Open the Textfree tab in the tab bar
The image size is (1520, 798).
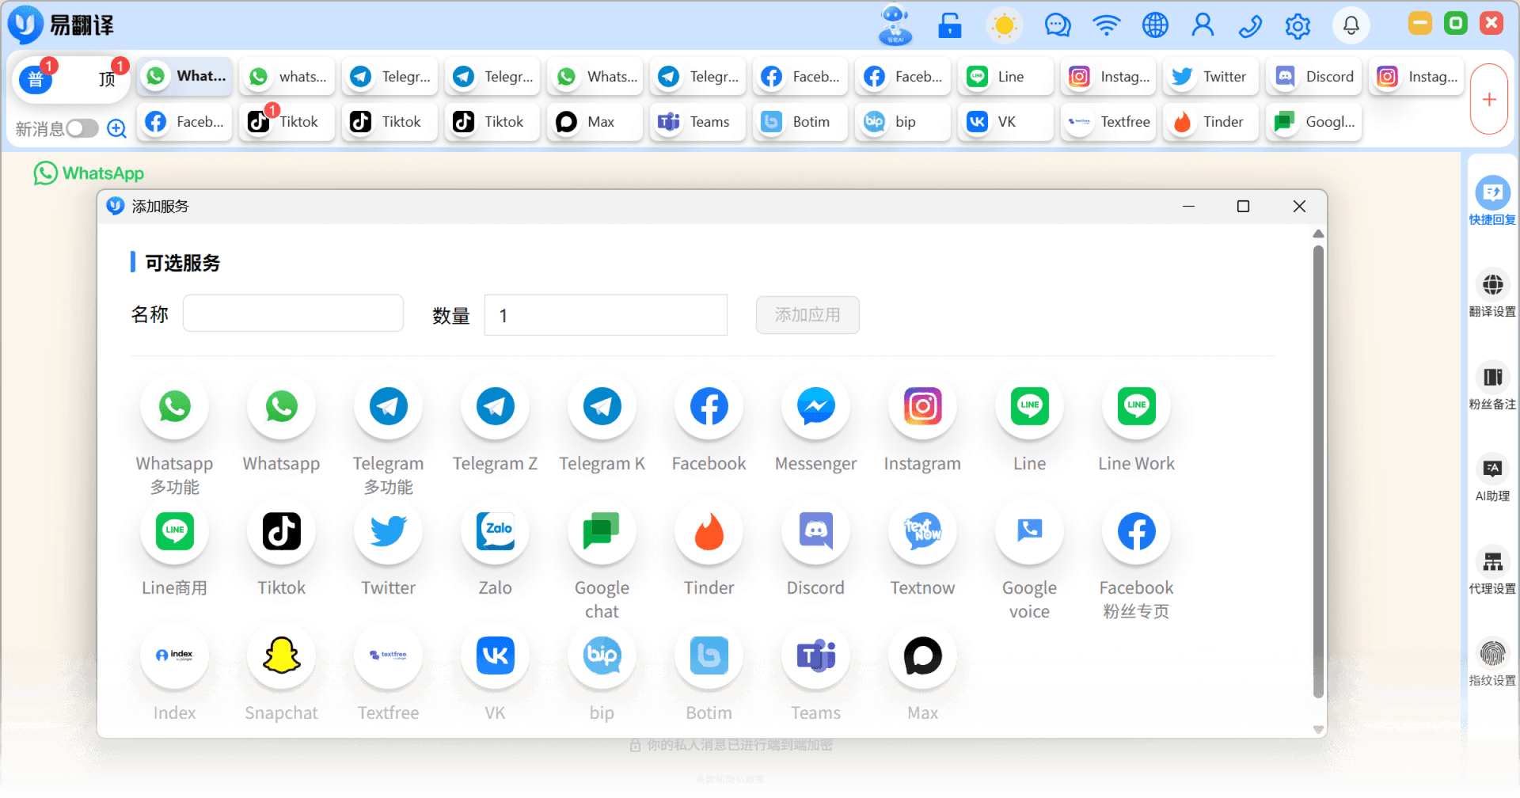click(1108, 122)
